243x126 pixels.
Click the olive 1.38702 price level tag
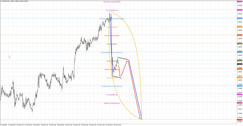240,44
